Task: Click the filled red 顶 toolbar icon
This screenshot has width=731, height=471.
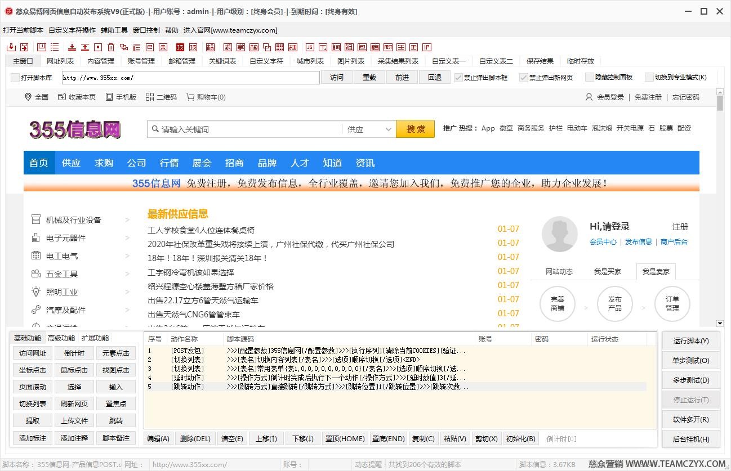Action: 180,47
